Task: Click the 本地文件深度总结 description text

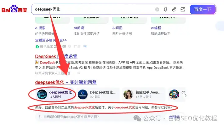Action: point(86,34)
